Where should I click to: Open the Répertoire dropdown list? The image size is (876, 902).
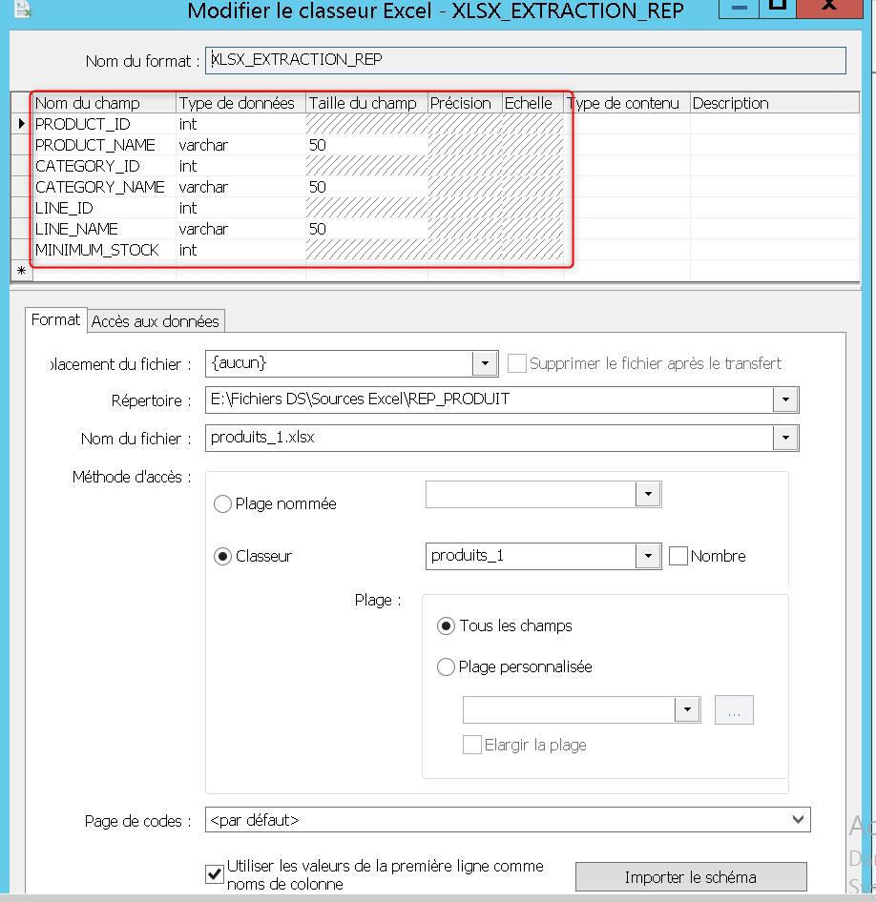pyautogui.click(x=785, y=400)
